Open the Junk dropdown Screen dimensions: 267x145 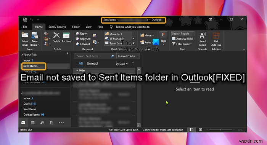[47, 44]
